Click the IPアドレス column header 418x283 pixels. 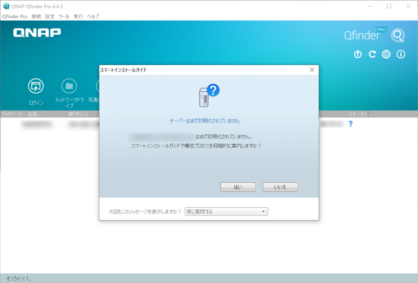(78, 114)
